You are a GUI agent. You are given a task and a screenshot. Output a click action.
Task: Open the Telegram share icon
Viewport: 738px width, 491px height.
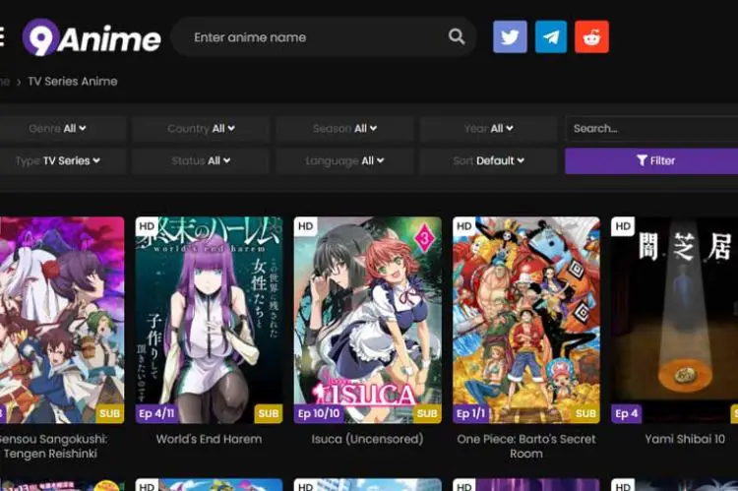(551, 36)
